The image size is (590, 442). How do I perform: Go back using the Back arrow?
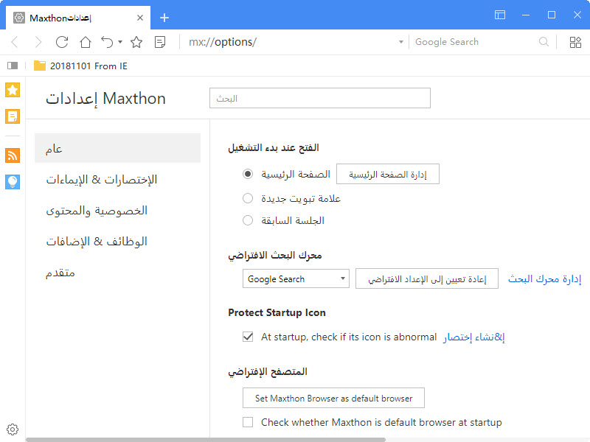pyautogui.click(x=15, y=42)
